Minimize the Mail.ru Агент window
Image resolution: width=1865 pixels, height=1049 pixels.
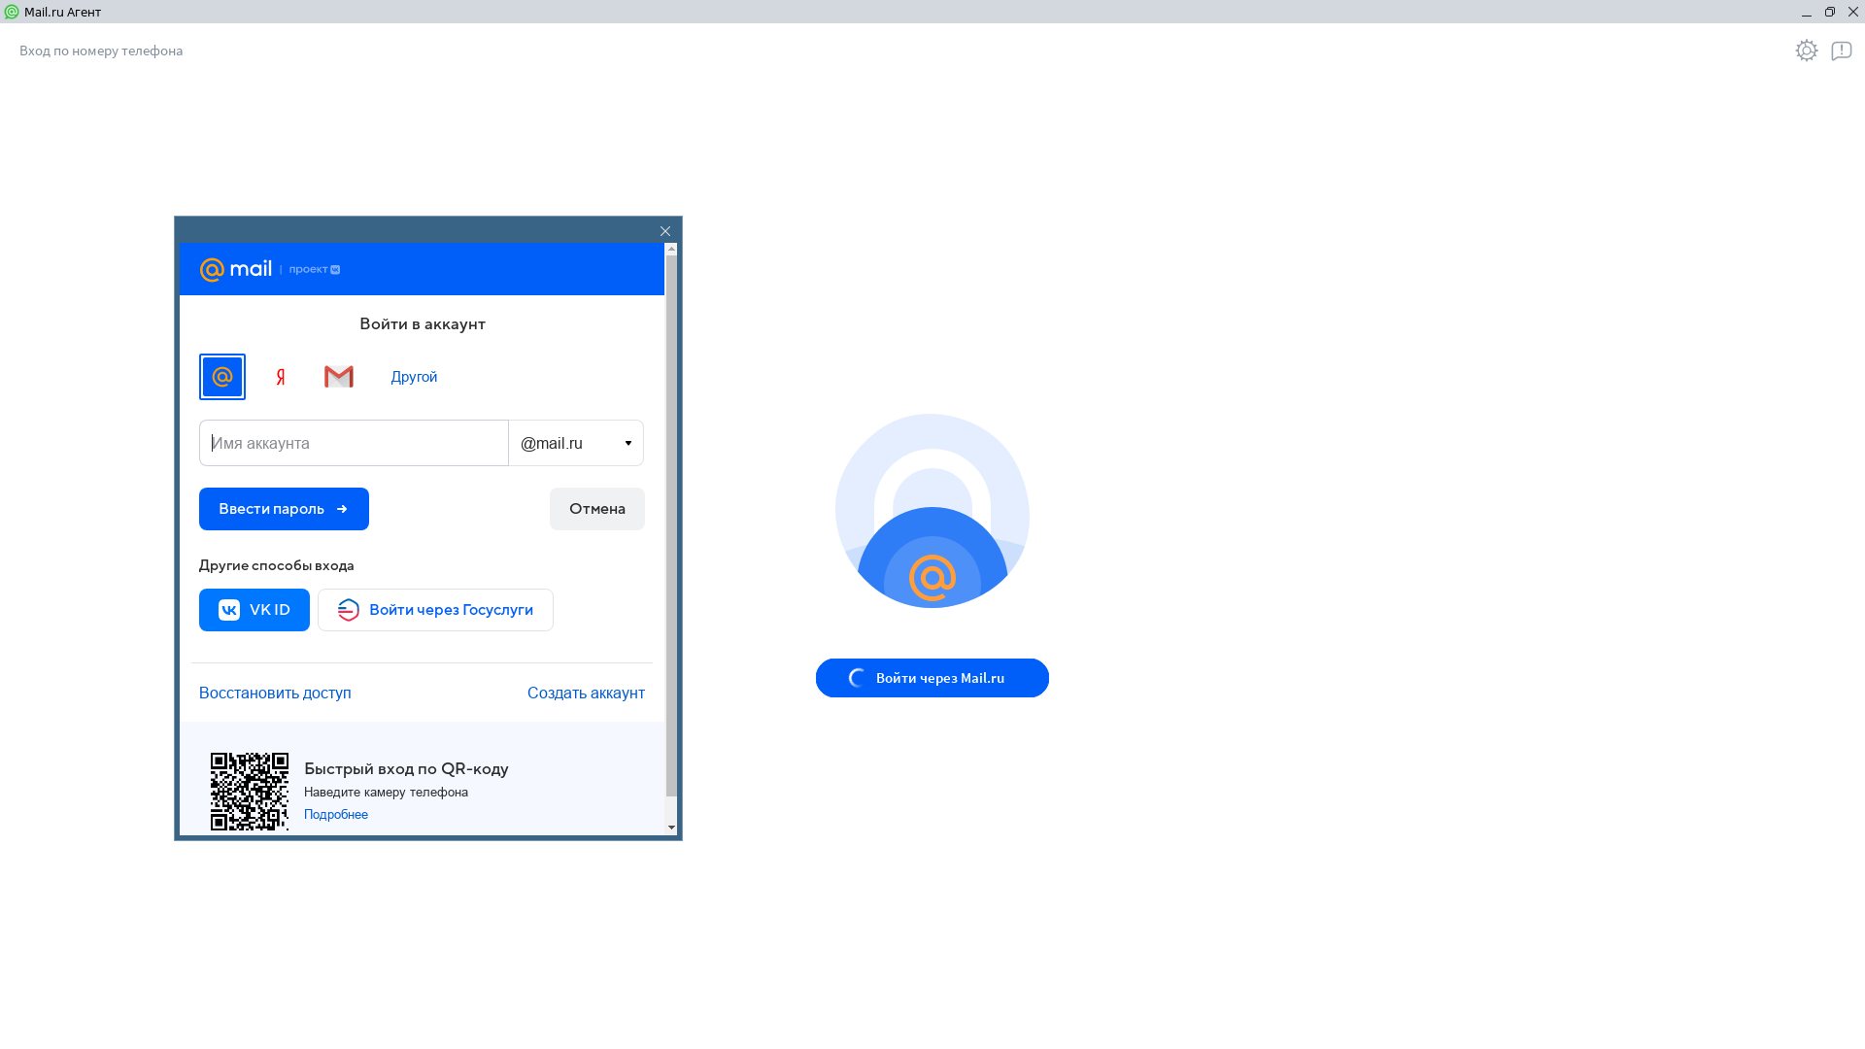(1807, 12)
